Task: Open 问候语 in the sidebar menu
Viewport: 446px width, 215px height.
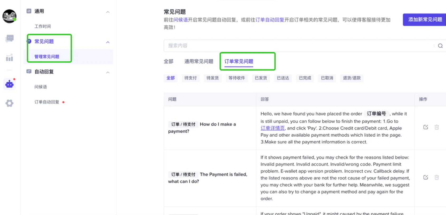Action: (x=41, y=87)
